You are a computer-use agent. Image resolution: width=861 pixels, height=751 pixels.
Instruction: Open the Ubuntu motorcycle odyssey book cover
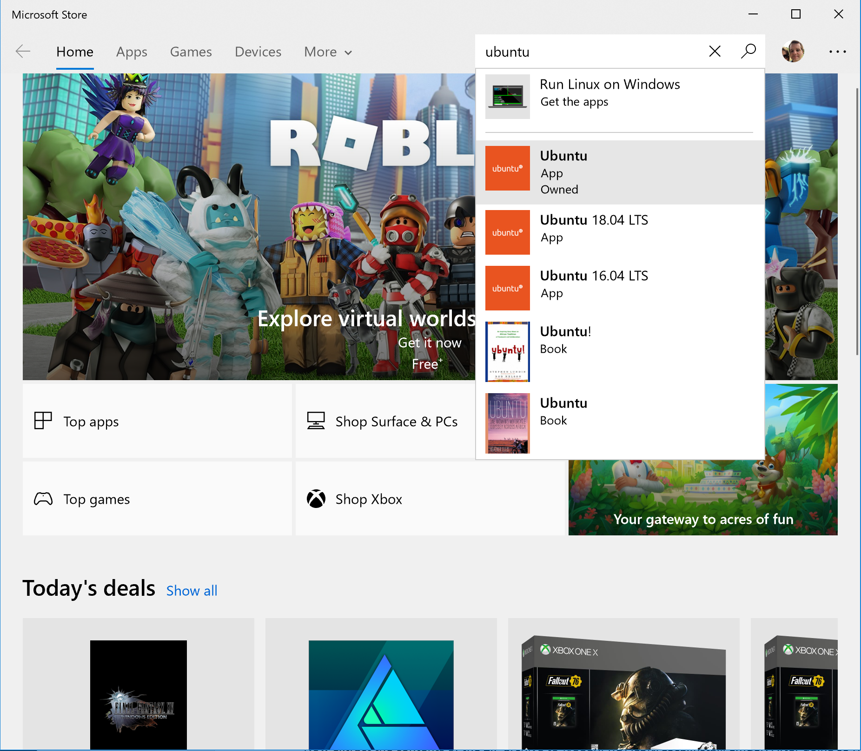click(x=508, y=423)
